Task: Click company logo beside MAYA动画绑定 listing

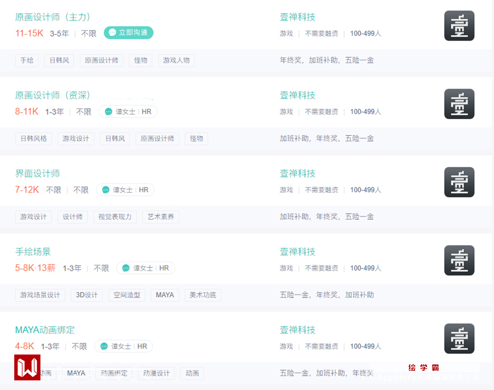Action: point(459,338)
